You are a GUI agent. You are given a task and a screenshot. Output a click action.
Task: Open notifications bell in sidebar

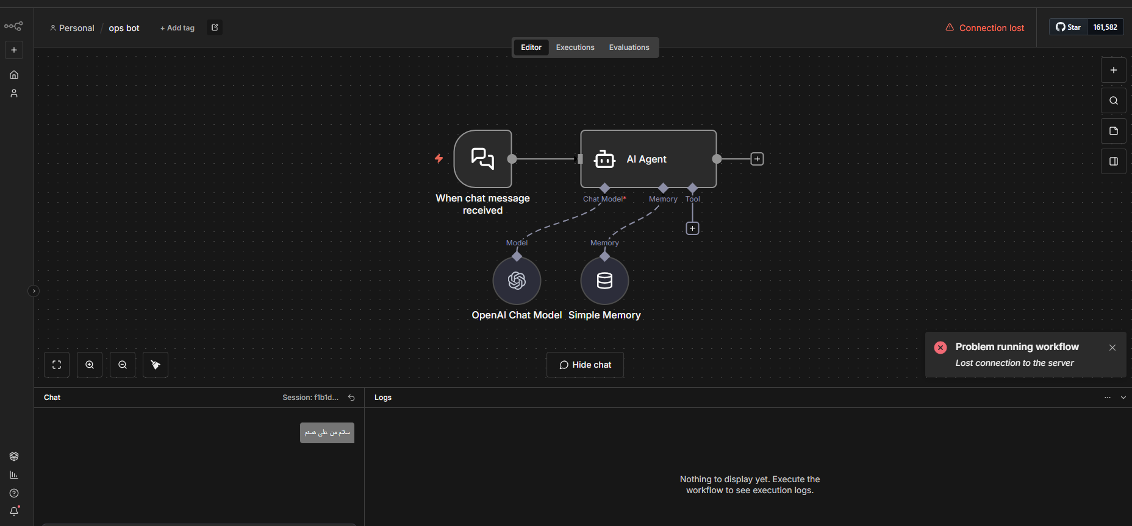point(14,511)
